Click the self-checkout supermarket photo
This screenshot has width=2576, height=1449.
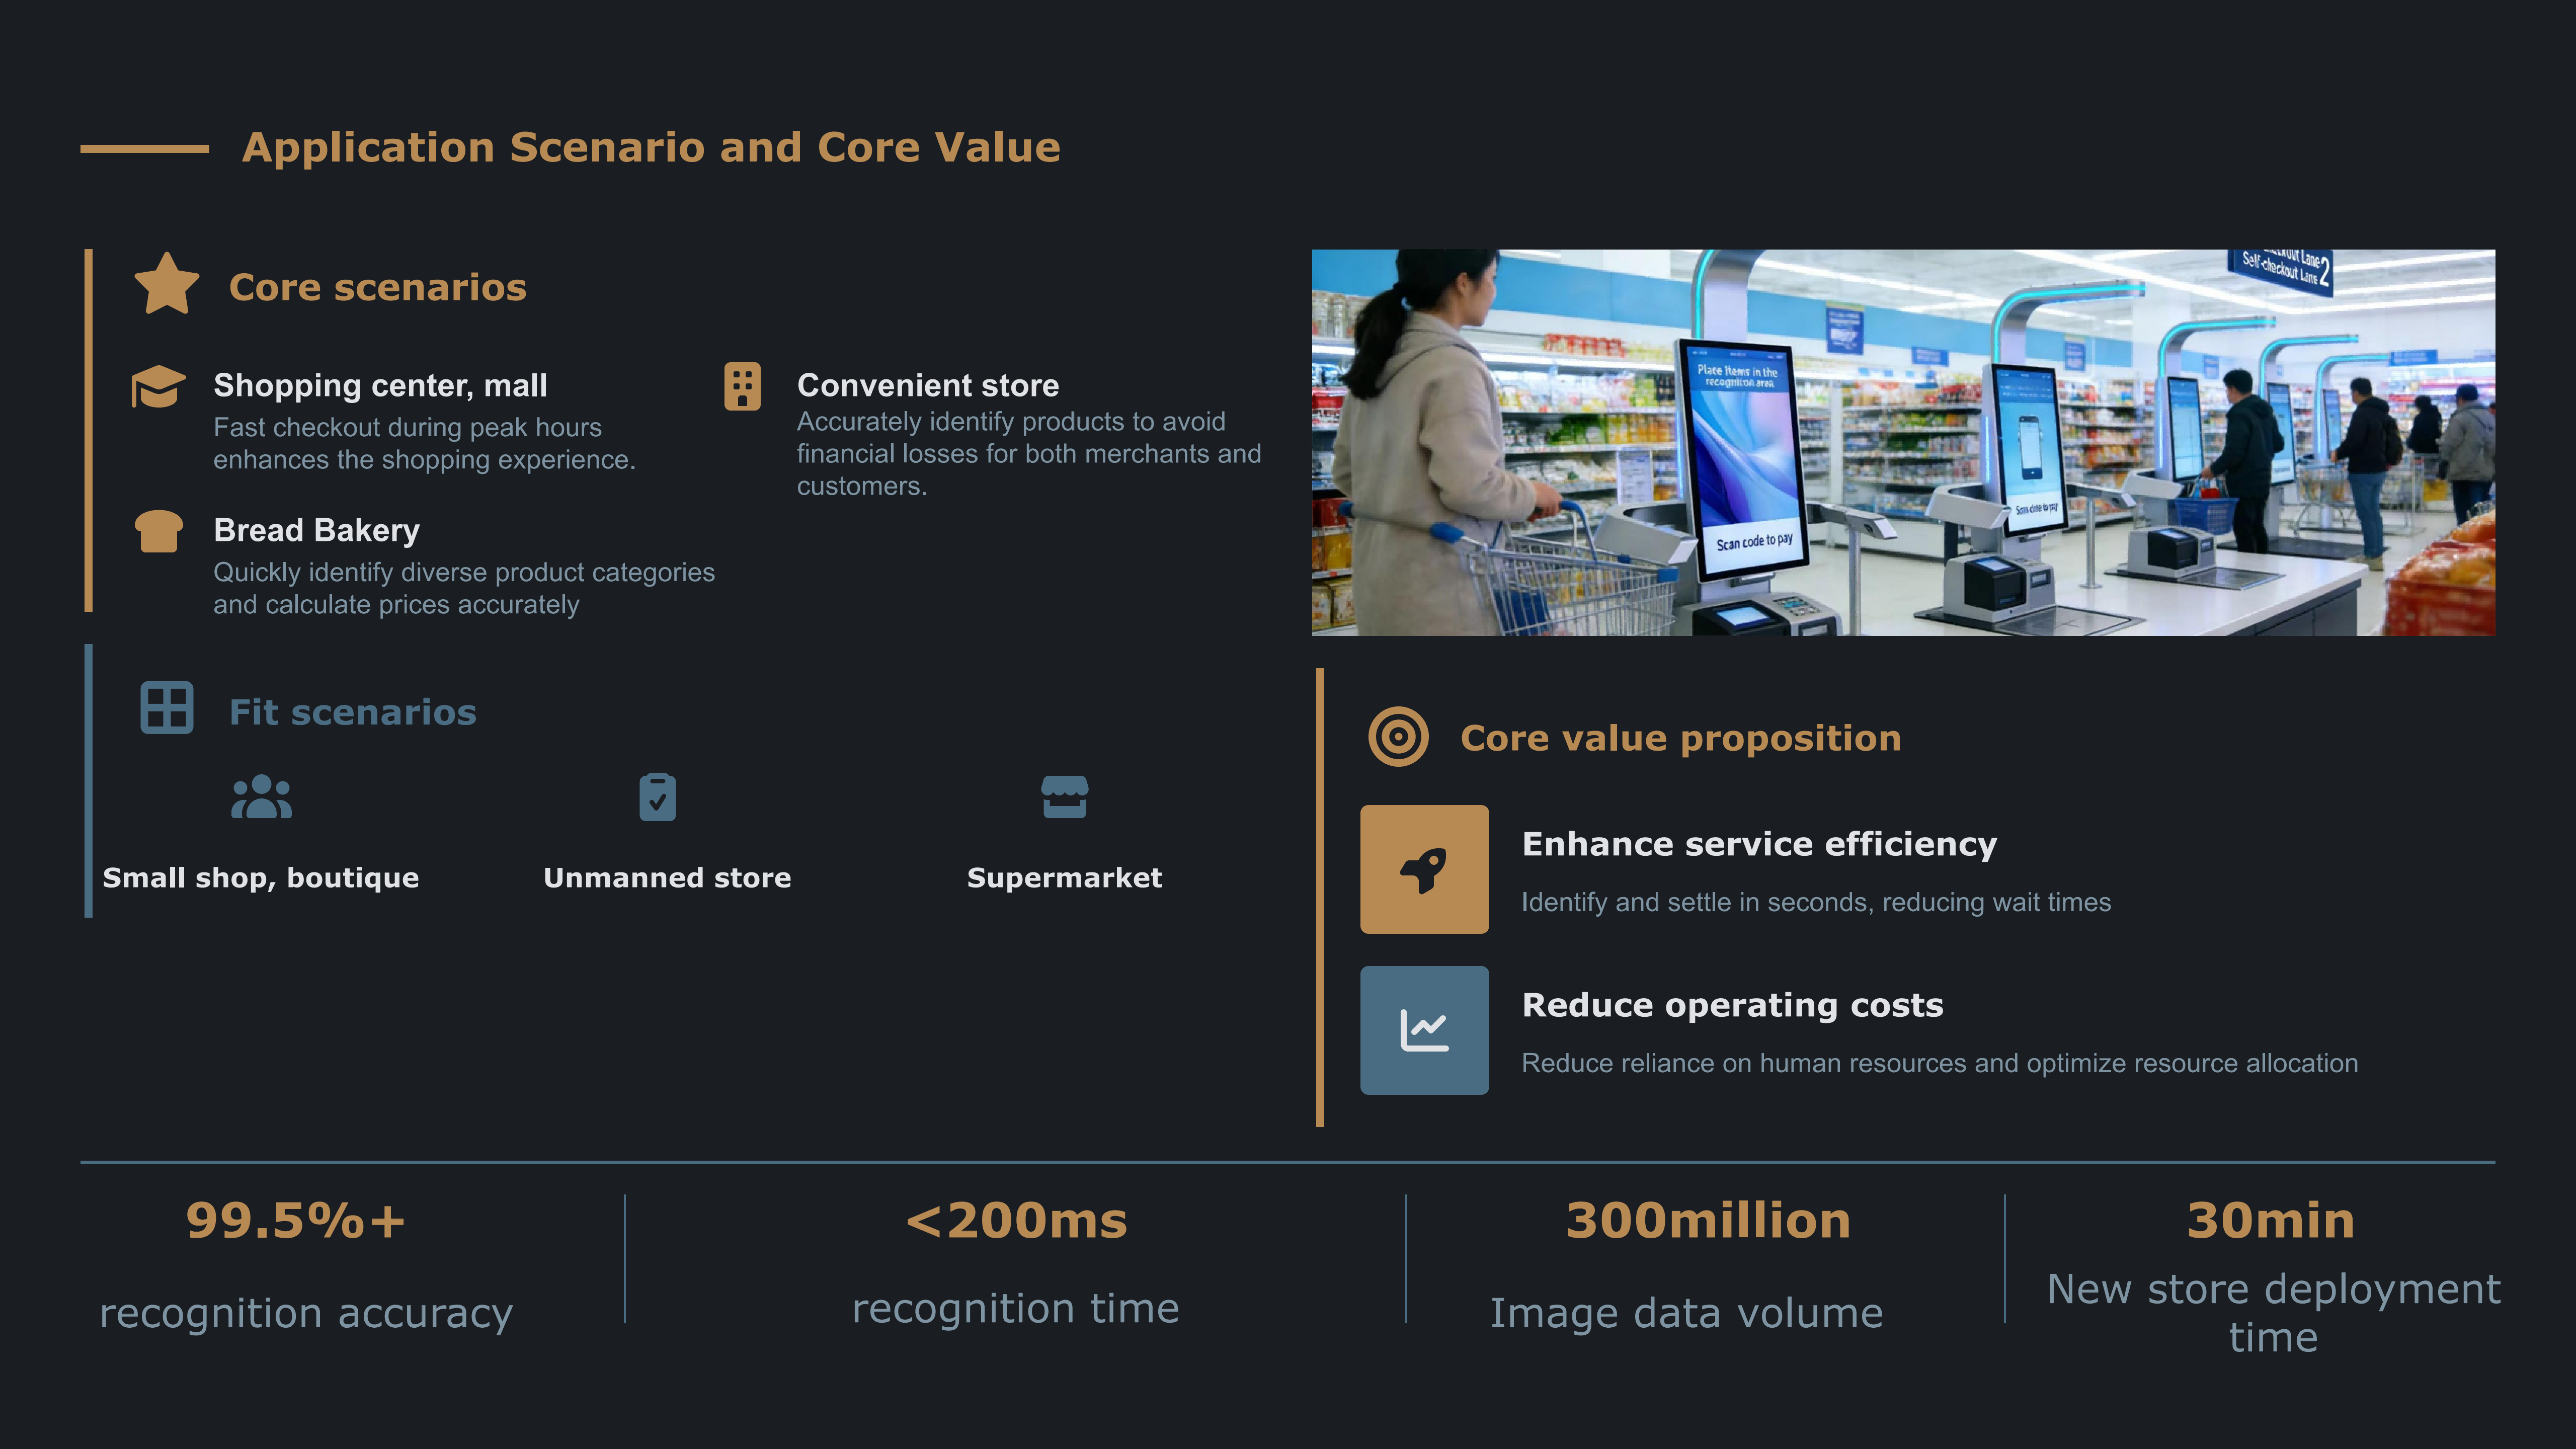click(1902, 442)
